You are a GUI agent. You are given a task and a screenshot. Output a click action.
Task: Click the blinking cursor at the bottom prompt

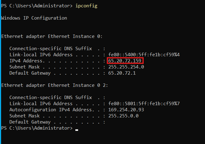pyautogui.click(x=77, y=130)
